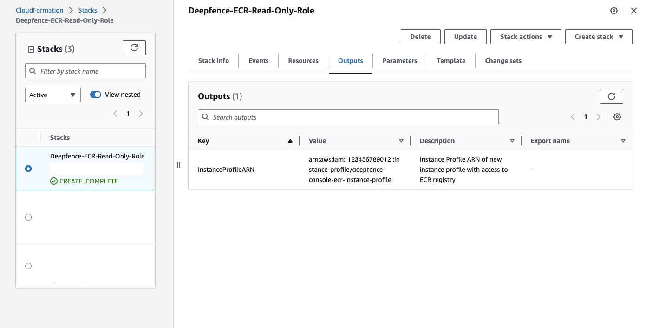Go to next page of Outputs

pos(599,117)
